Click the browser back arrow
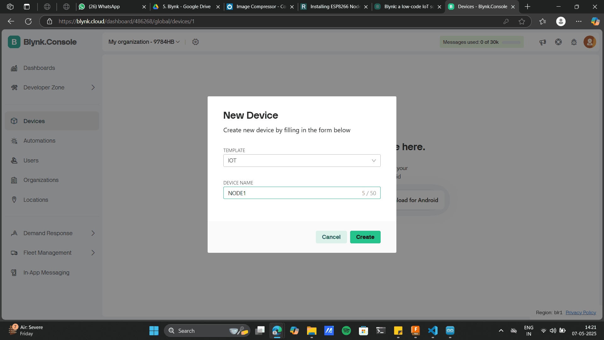 pos(11,21)
